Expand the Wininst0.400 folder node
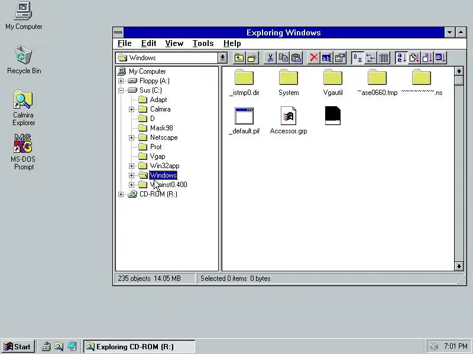Image resolution: width=473 pixels, height=354 pixels. tap(131, 185)
